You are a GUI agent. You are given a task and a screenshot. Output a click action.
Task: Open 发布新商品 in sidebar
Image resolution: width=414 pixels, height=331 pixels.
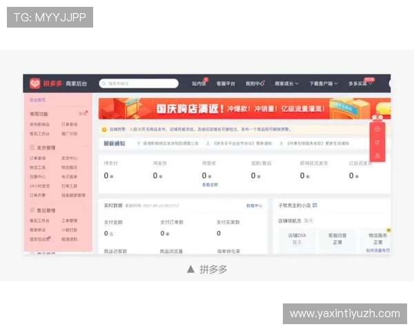pyautogui.click(x=39, y=124)
